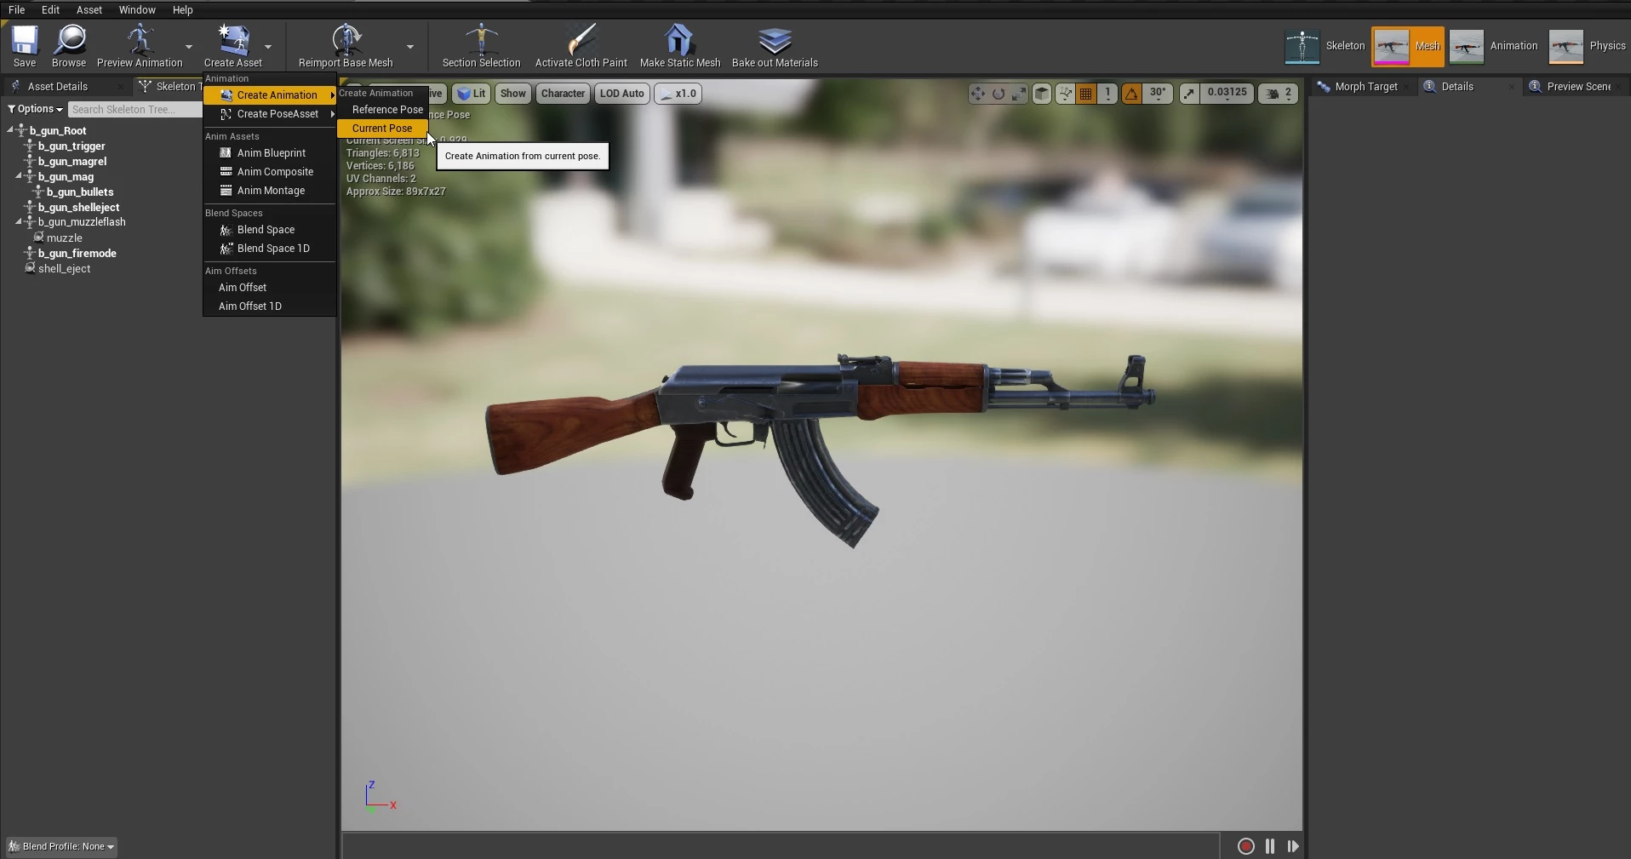Open the Help menu
Screen dimensions: 1631x859
pyautogui.click(x=182, y=10)
